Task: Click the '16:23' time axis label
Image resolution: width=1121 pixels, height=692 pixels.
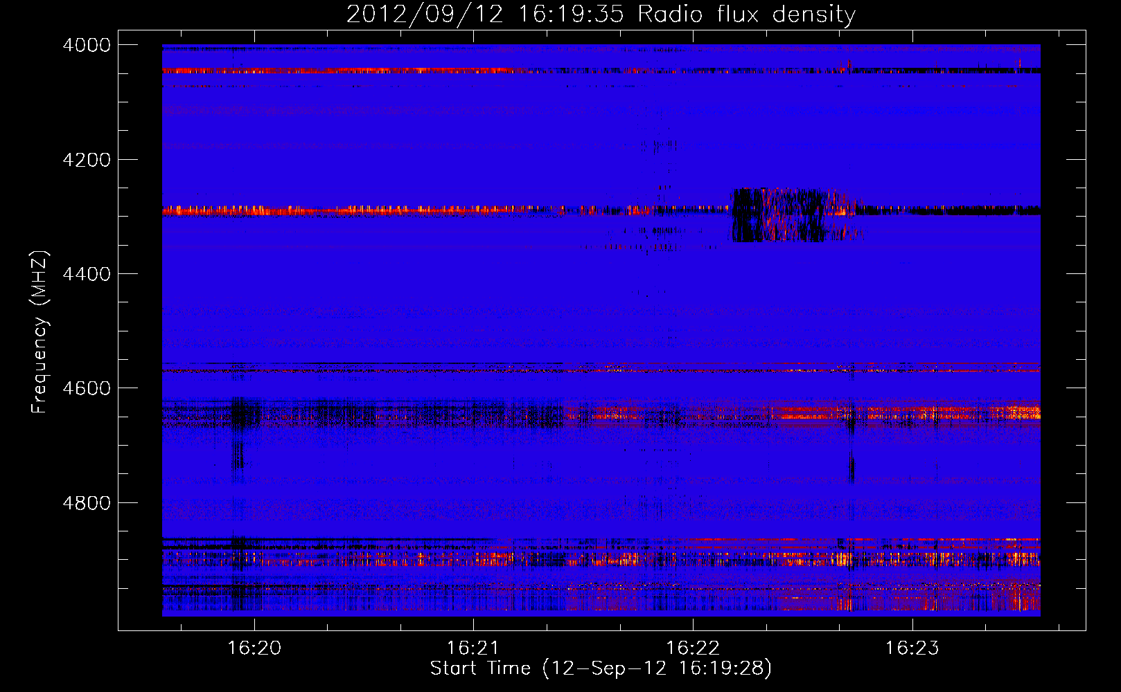Action: coord(912,648)
